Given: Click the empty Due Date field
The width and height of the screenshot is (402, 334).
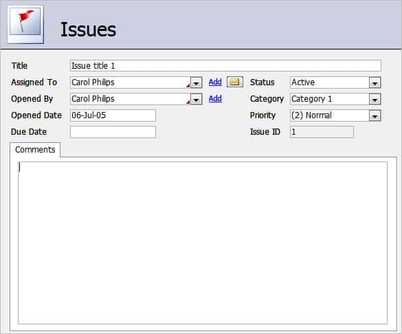Looking at the screenshot, I should [113, 132].
